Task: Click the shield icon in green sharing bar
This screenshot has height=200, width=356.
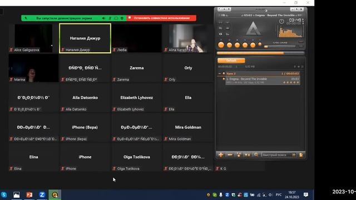Action: tap(122, 18)
